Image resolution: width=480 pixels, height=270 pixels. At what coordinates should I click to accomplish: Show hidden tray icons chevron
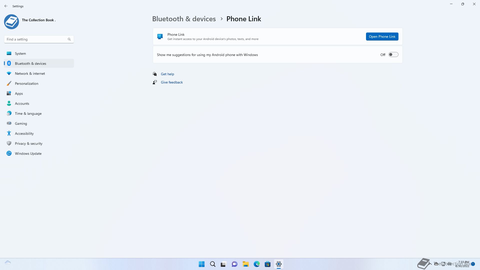[x=430, y=264]
